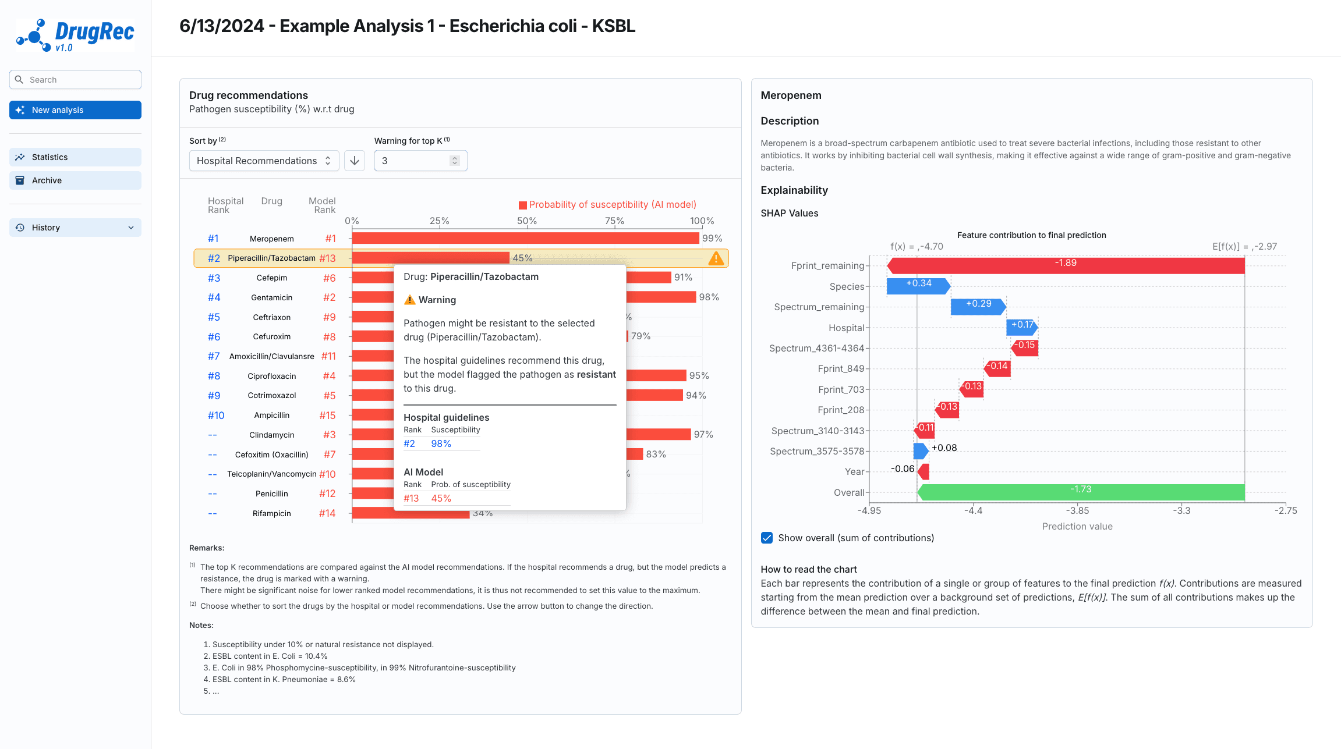Click the Fprint_remaining red SHAP bar
Screen dimensions: 1341x749
pos(1066,265)
